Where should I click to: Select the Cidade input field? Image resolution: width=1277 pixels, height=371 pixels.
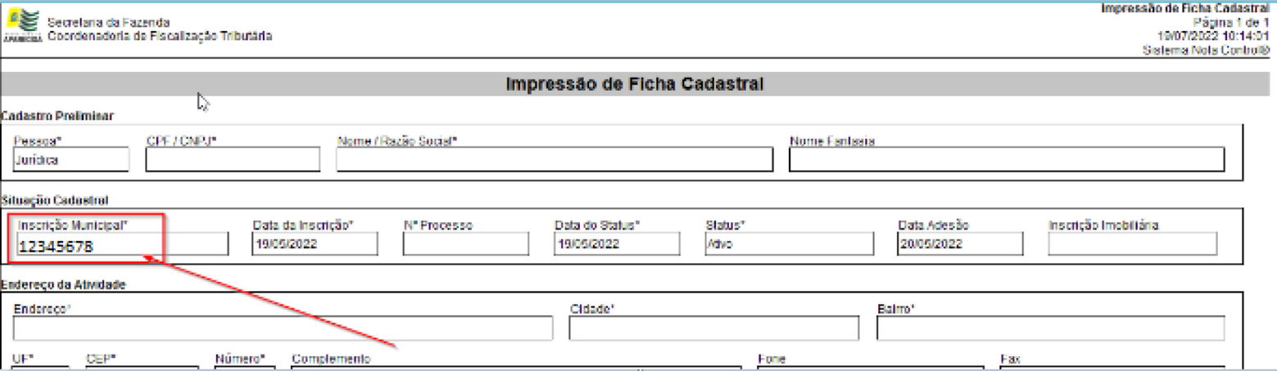click(x=713, y=328)
